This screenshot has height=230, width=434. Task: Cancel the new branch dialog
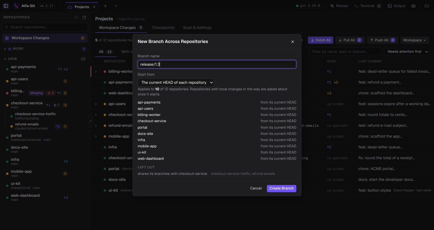pos(256,188)
